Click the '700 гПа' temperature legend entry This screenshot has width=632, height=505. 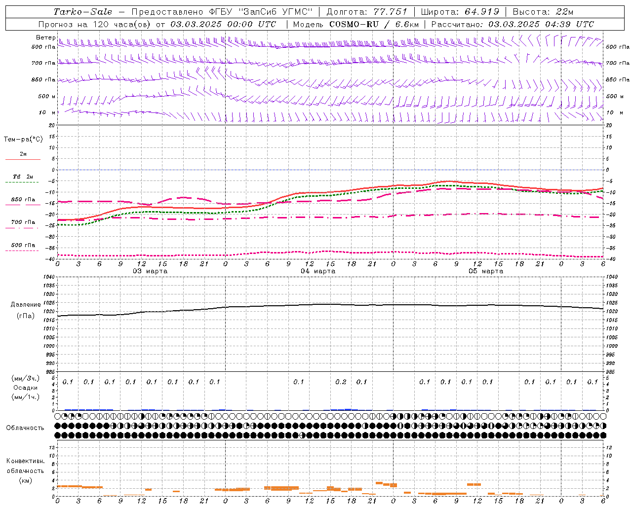23,222
